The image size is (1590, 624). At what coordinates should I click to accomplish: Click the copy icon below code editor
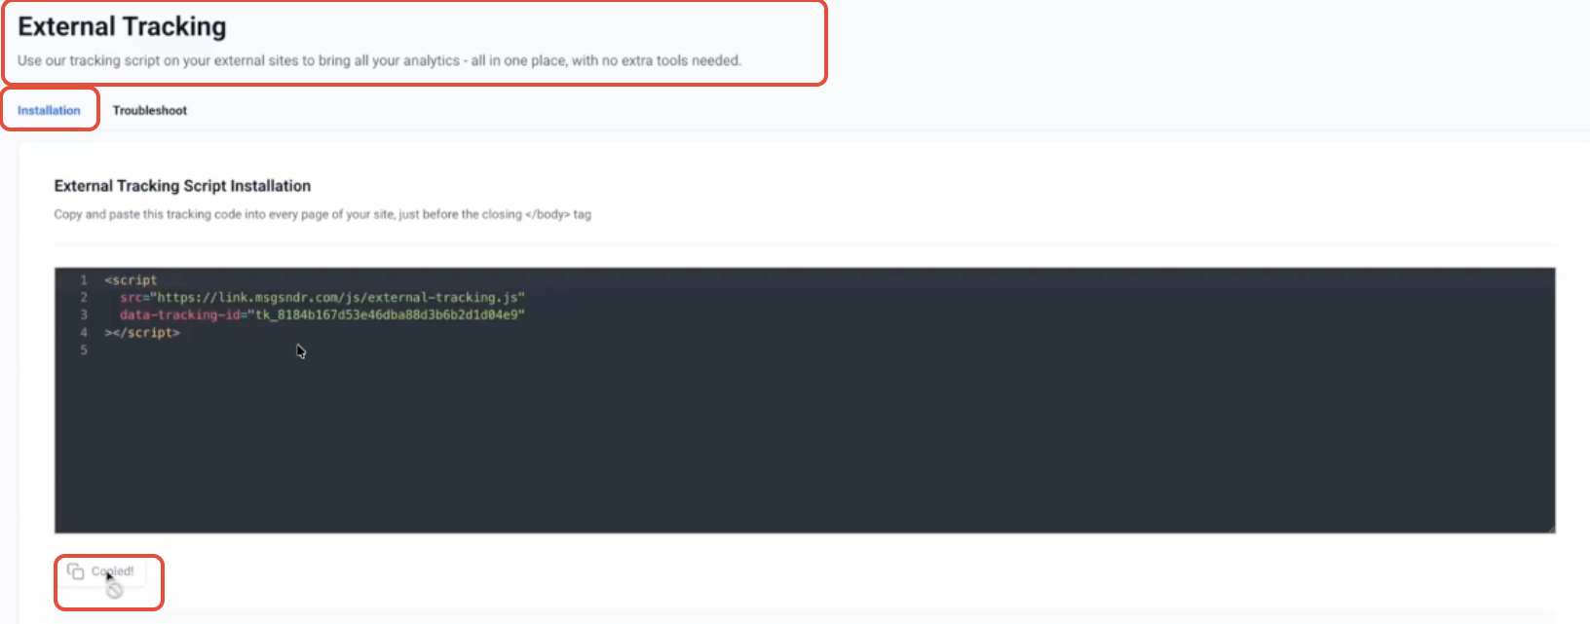click(x=75, y=571)
